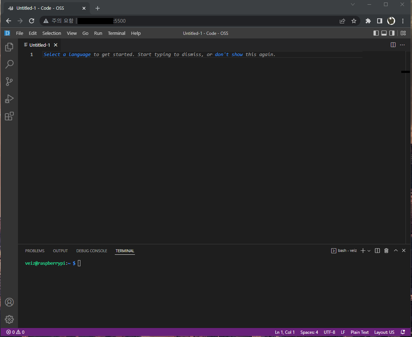The height and width of the screenshot is (337, 412).
Task: Open the Help menu
Action: [136, 33]
